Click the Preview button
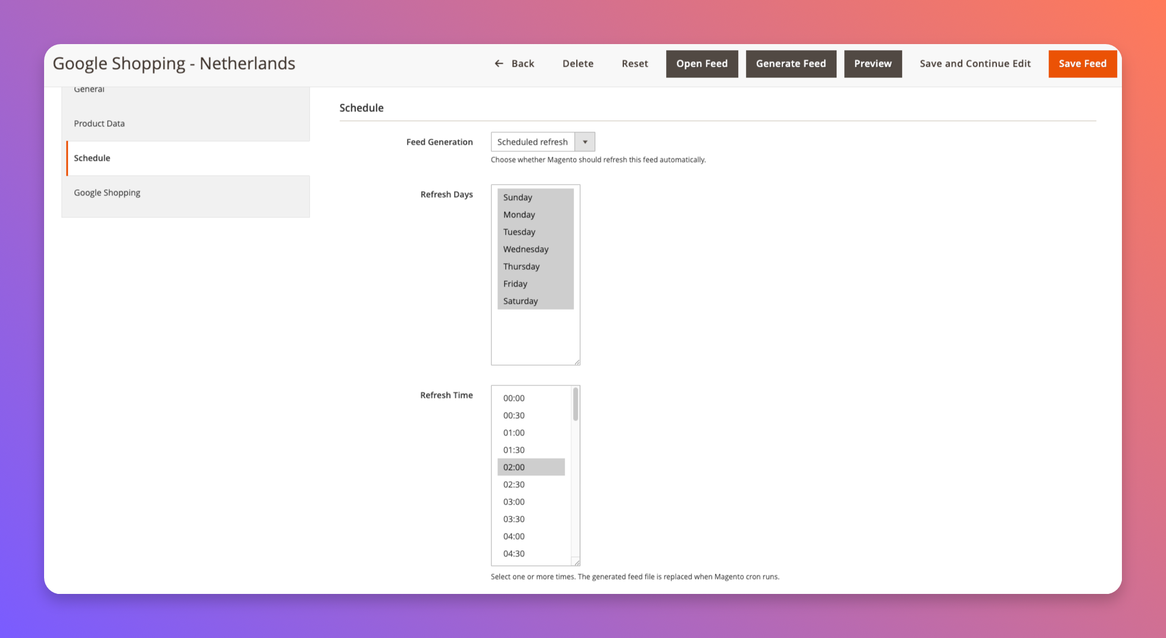The width and height of the screenshot is (1166, 638). (x=873, y=64)
